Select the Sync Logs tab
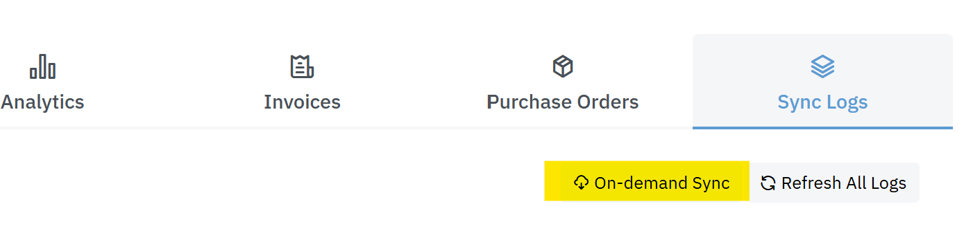Screen dimensions: 973x249 click(822, 82)
